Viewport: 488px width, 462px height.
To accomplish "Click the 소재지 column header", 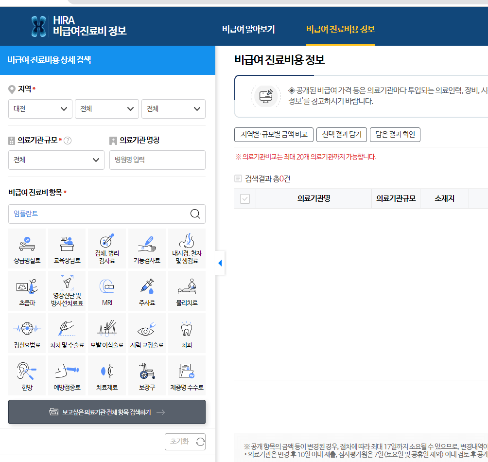I will (444, 198).
